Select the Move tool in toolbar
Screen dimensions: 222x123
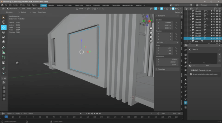[x=4, y=27]
